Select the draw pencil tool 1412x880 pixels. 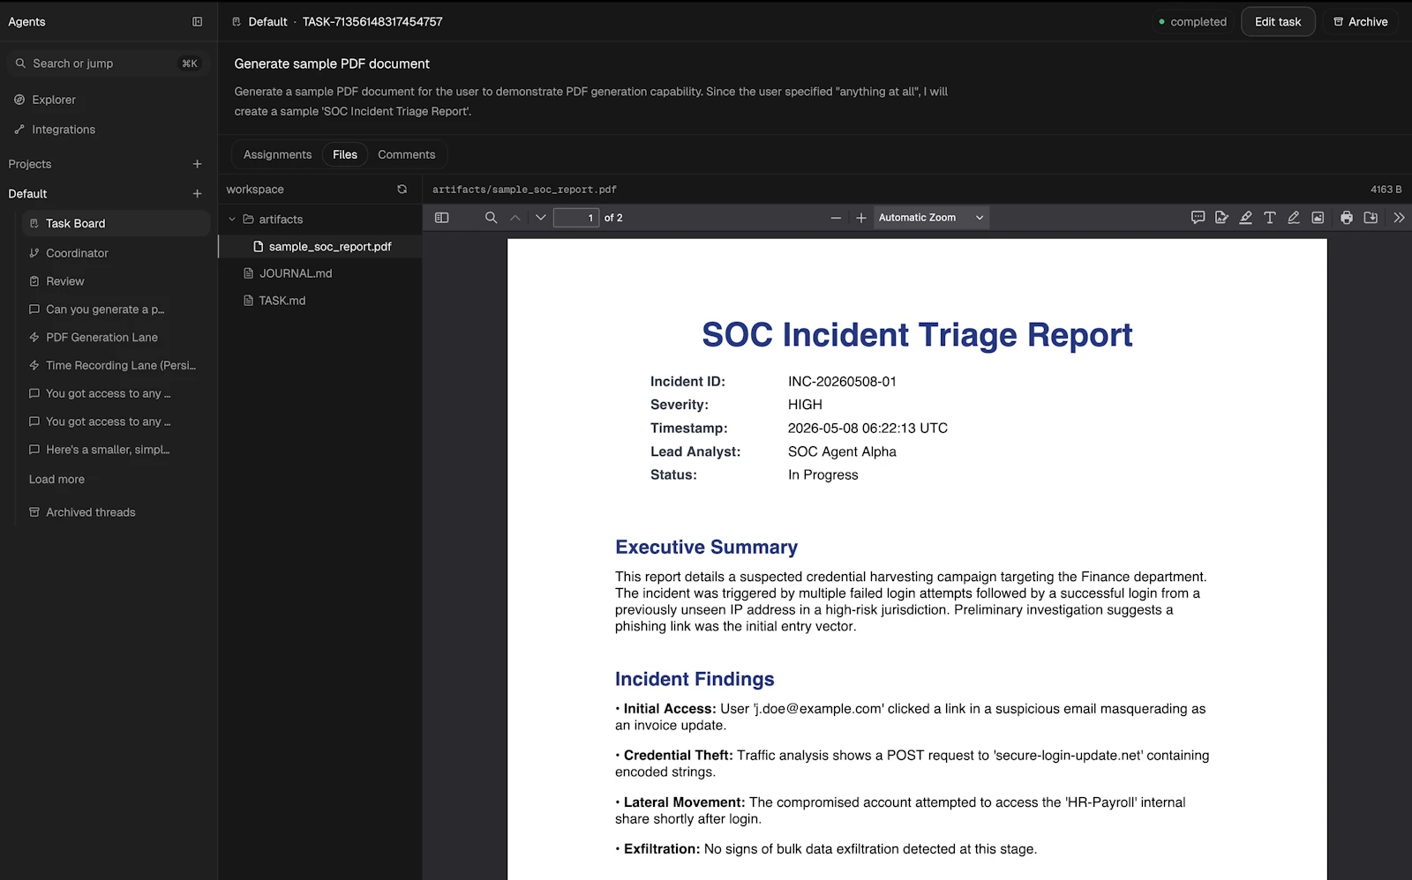point(1294,218)
